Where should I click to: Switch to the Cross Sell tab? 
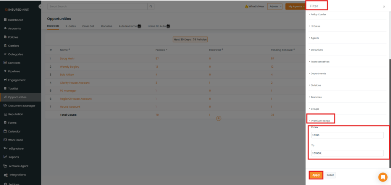click(88, 26)
